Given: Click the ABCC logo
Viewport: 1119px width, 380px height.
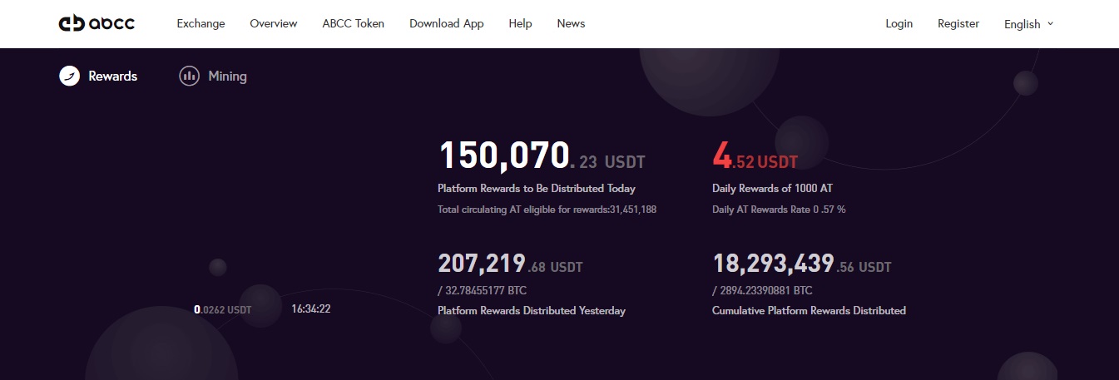Looking at the screenshot, I should tap(97, 23).
